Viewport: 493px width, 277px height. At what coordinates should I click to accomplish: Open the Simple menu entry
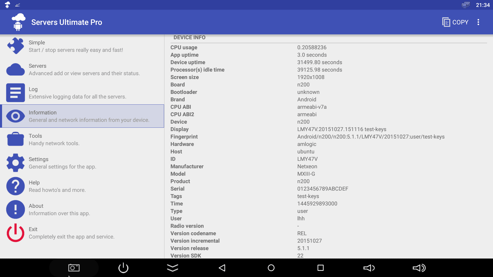[x=82, y=46]
